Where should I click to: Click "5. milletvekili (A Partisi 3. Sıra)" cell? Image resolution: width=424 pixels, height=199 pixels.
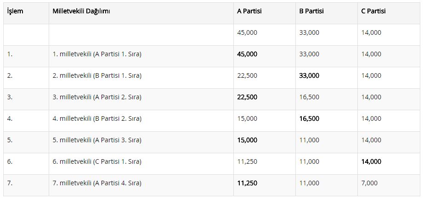[97, 140]
